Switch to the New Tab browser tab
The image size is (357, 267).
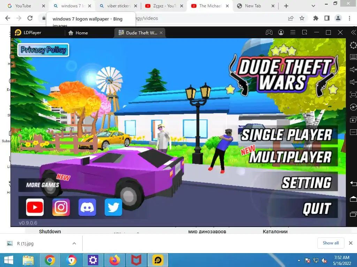tap(253, 6)
